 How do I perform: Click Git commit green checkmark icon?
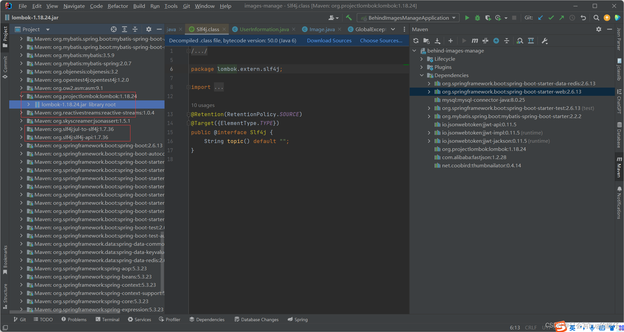click(x=551, y=18)
